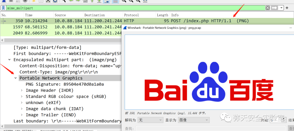Screen dimensions: 294x131
Task: Sort by the Length column header
Action: (163, 15)
